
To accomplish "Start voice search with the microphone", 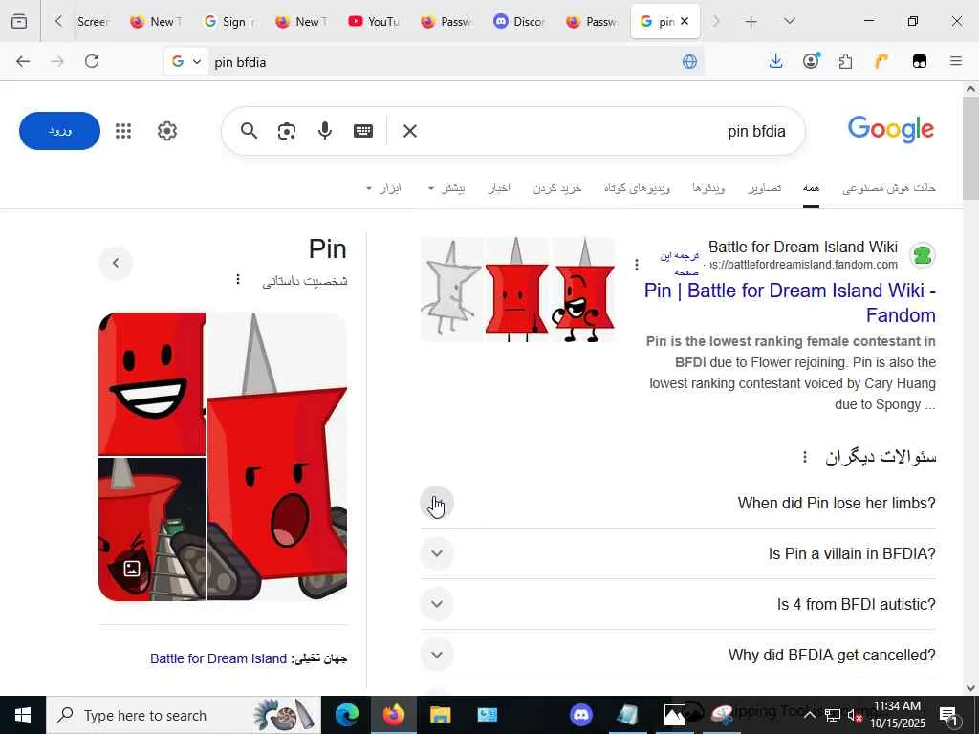I will tap(325, 130).
